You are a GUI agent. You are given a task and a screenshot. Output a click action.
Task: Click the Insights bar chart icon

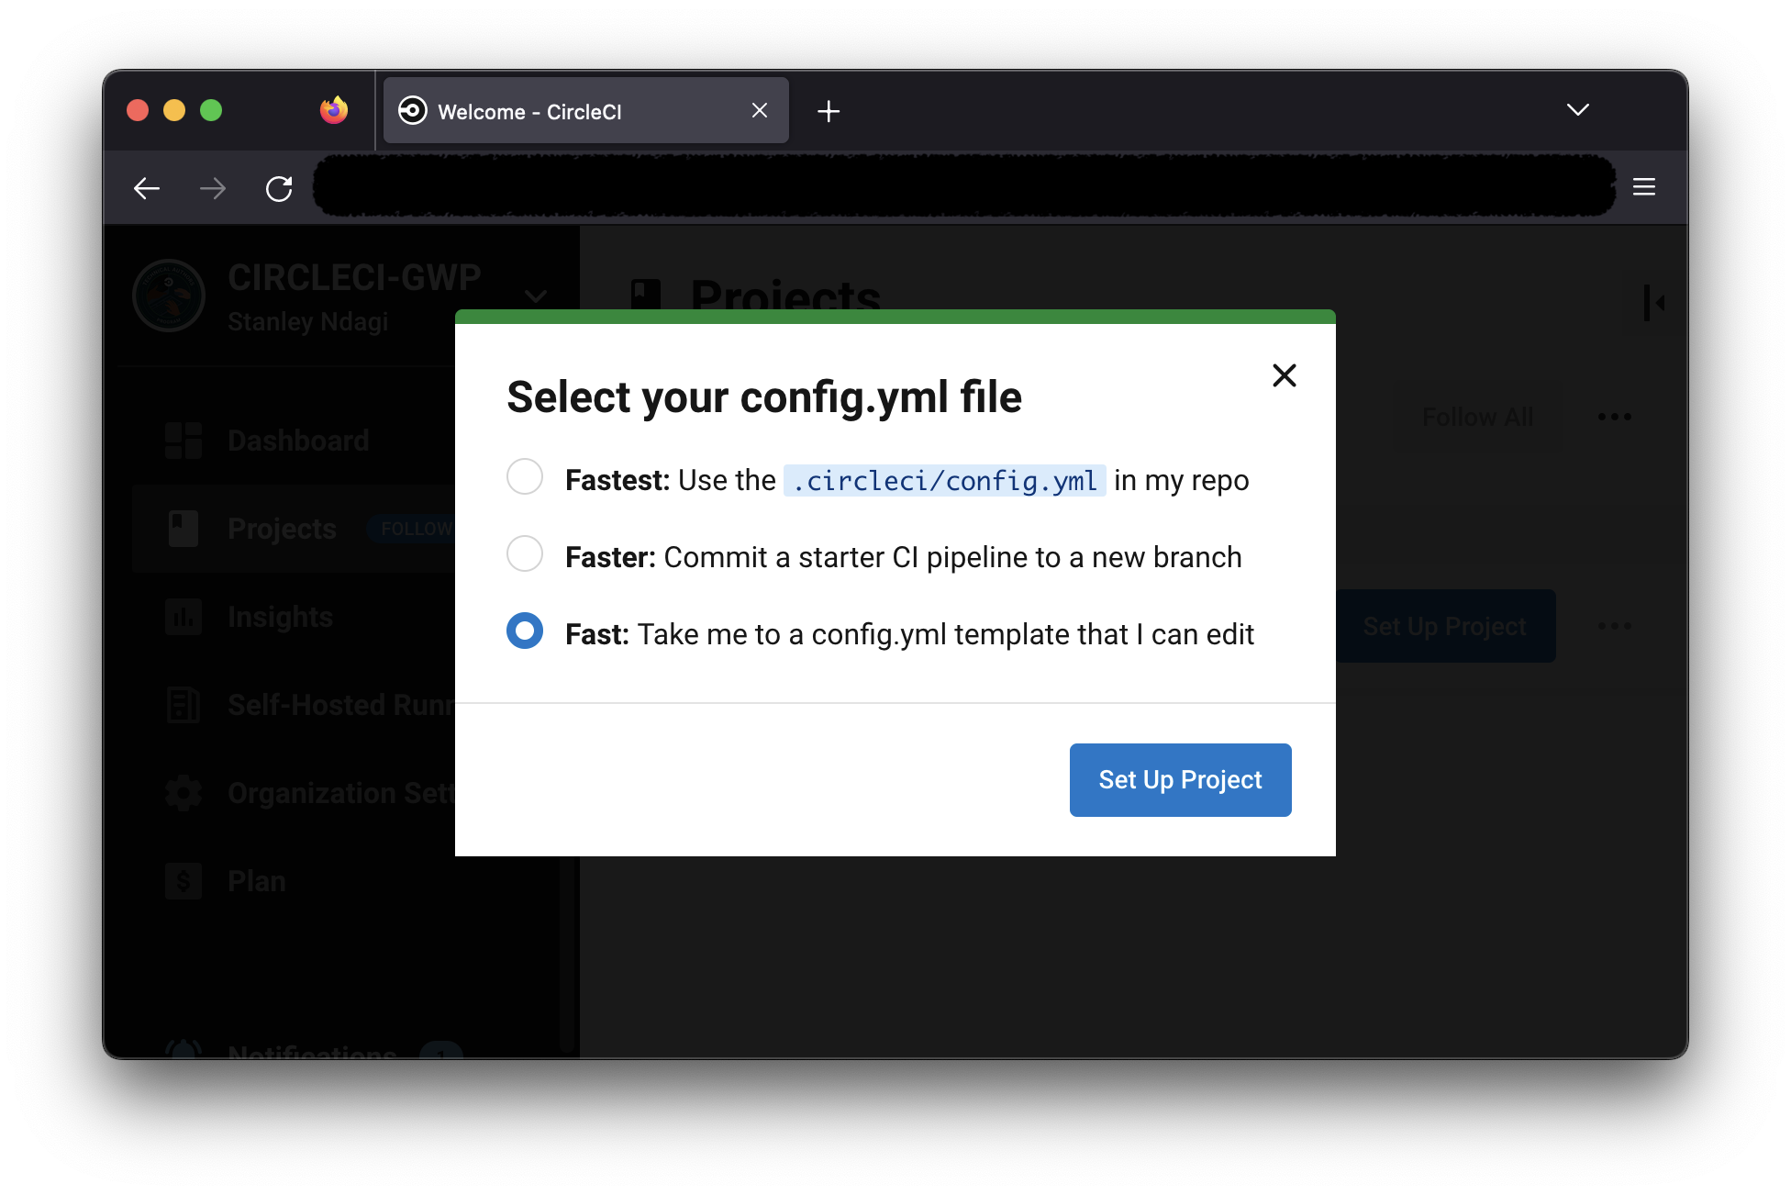tap(184, 617)
